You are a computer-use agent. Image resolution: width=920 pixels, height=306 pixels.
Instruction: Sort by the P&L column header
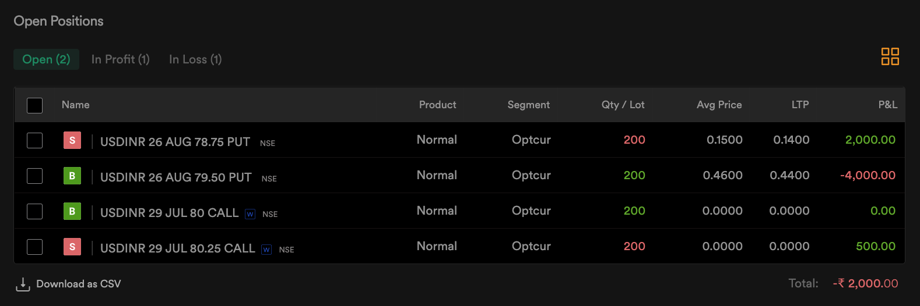coord(887,105)
